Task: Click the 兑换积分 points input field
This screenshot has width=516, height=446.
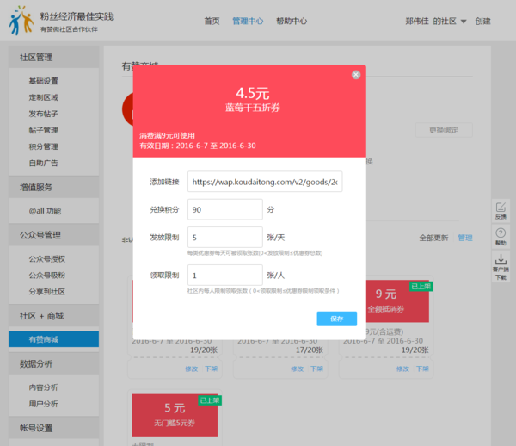Action: pos(225,209)
